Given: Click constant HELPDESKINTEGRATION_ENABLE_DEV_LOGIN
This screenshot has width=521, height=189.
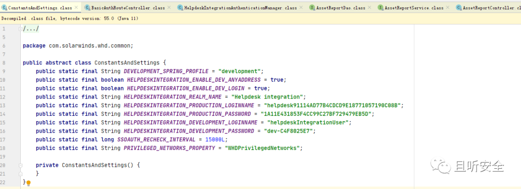Looking at the screenshot, I should coord(185,88).
